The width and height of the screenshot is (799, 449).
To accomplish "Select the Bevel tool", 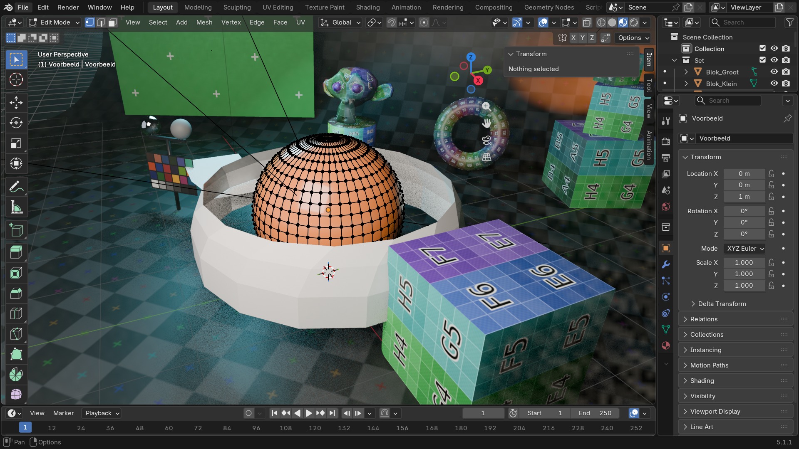I will point(16,294).
